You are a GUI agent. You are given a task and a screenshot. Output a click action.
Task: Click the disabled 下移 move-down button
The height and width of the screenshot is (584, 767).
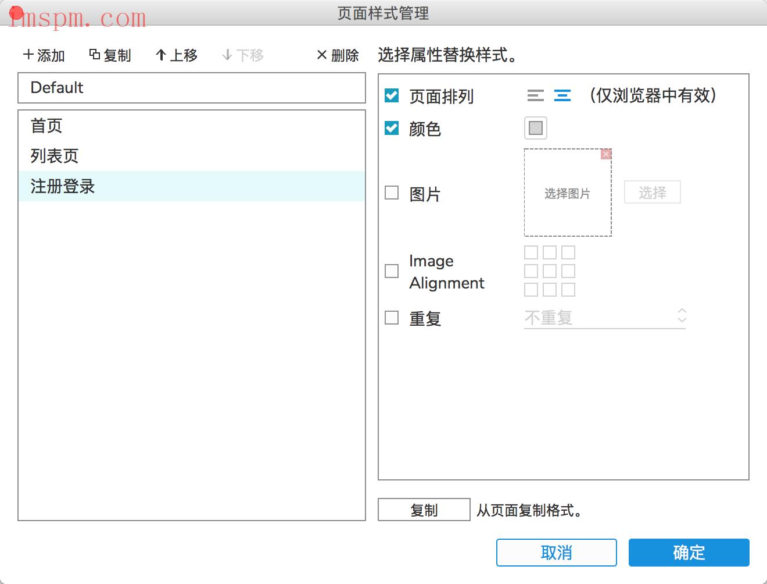pos(243,55)
